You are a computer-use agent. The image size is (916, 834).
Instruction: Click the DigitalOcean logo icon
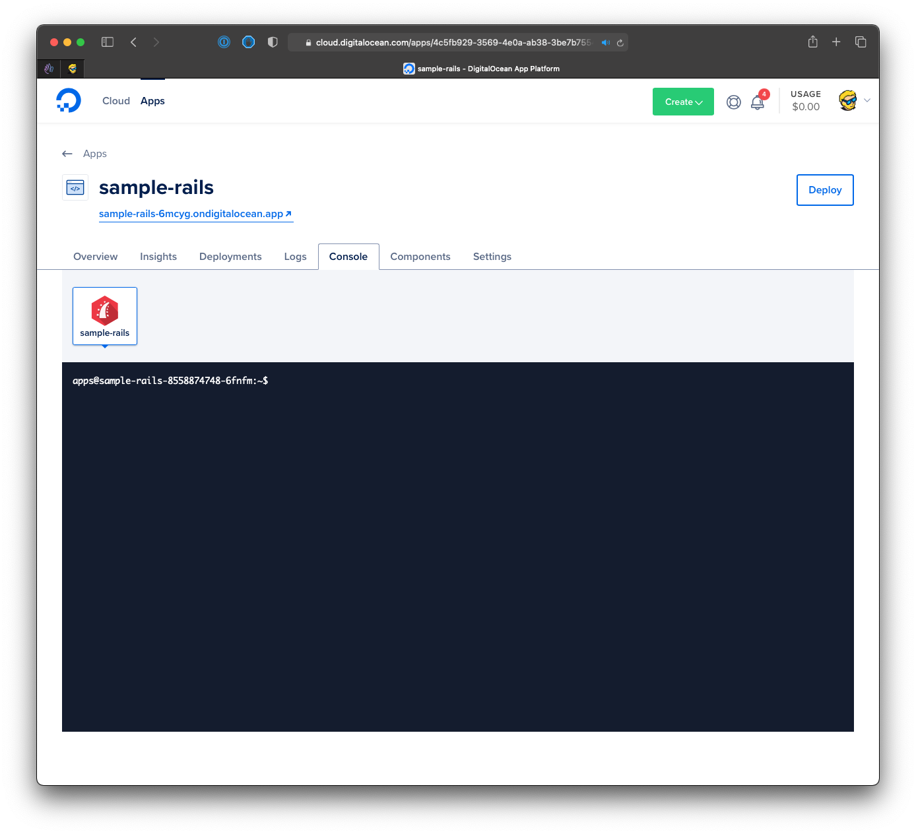pyautogui.click(x=69, y=100)
